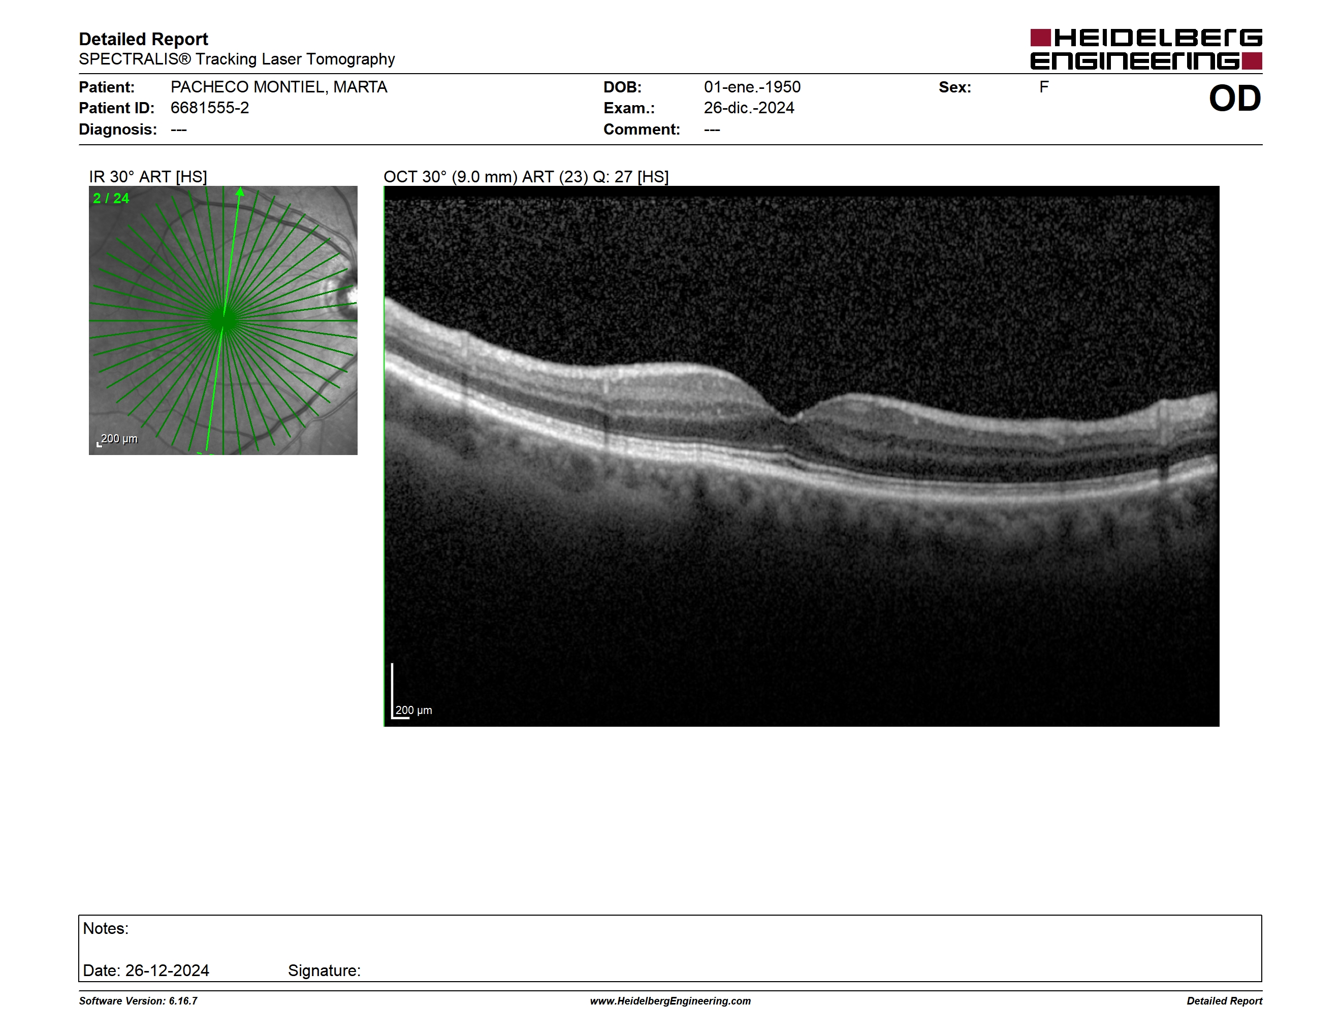This screenshot has height=1036, width=1341.
Task: Select the patient name PACHECO MONTIEL, MARTA
Action: coord(279,87)
